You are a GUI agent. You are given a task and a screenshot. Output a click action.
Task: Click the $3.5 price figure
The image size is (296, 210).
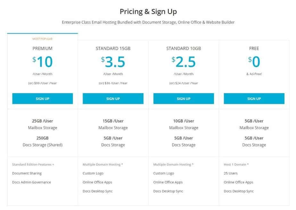point(113,62)
